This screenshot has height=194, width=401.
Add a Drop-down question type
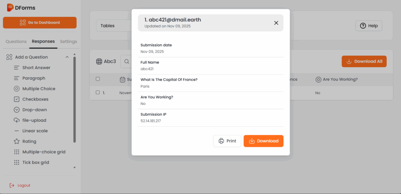pos(34,110)
